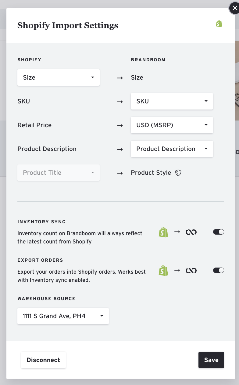Click the "INVENTORY SYNC" heading
This screenshot has height=385, width=239.
click(41, 222)
